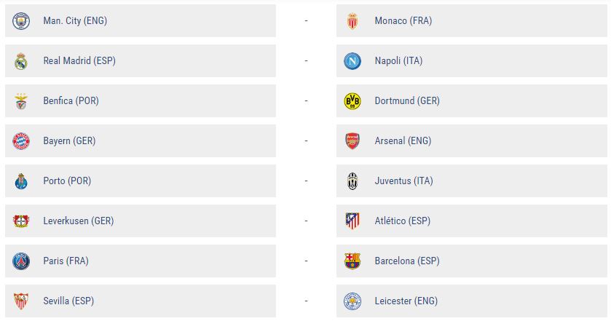
Task: Open the Porto (POR) team link
Action: (x=67, y=181)
